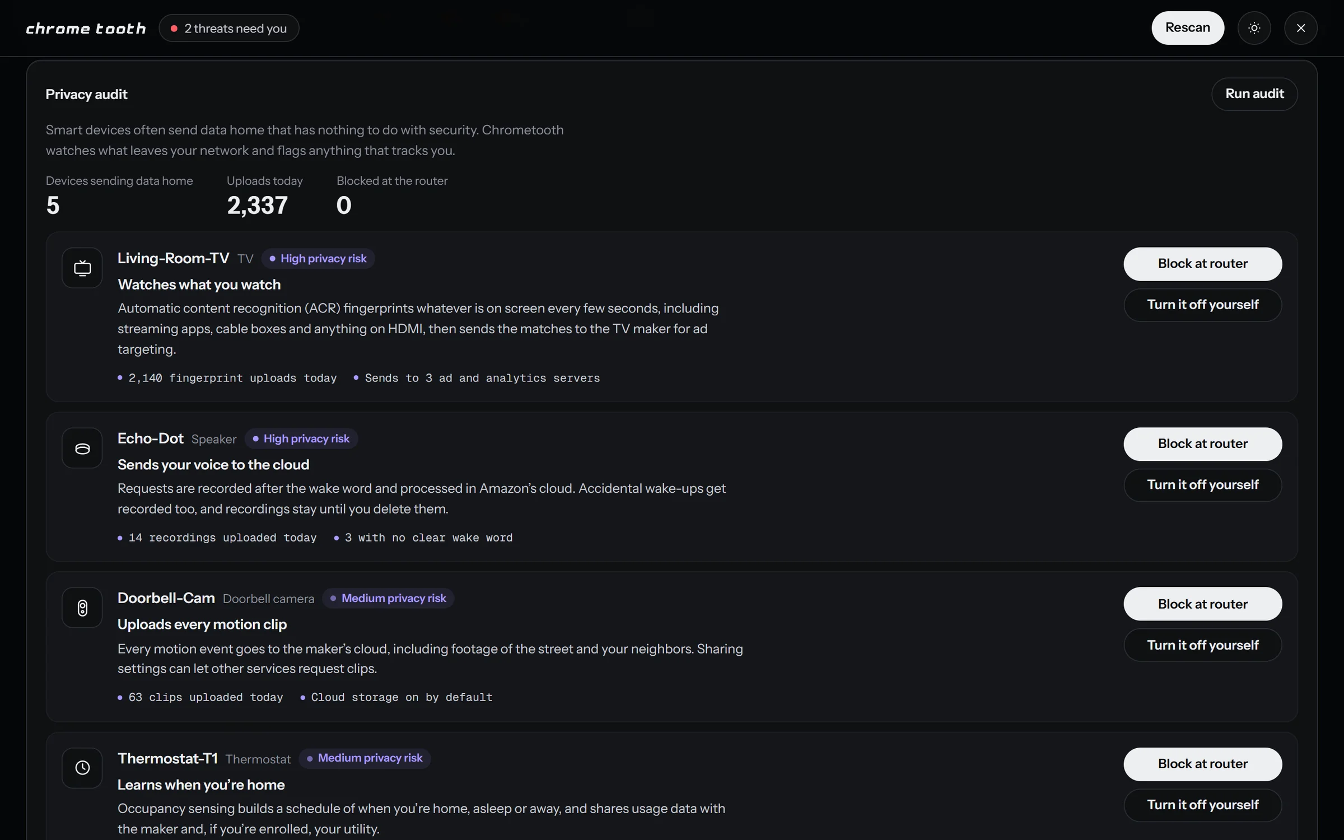Image resolution: width=1344 pixels, height=840 pixels.
Task: Click the Rescan button
Action: (x=1188, y=28)
